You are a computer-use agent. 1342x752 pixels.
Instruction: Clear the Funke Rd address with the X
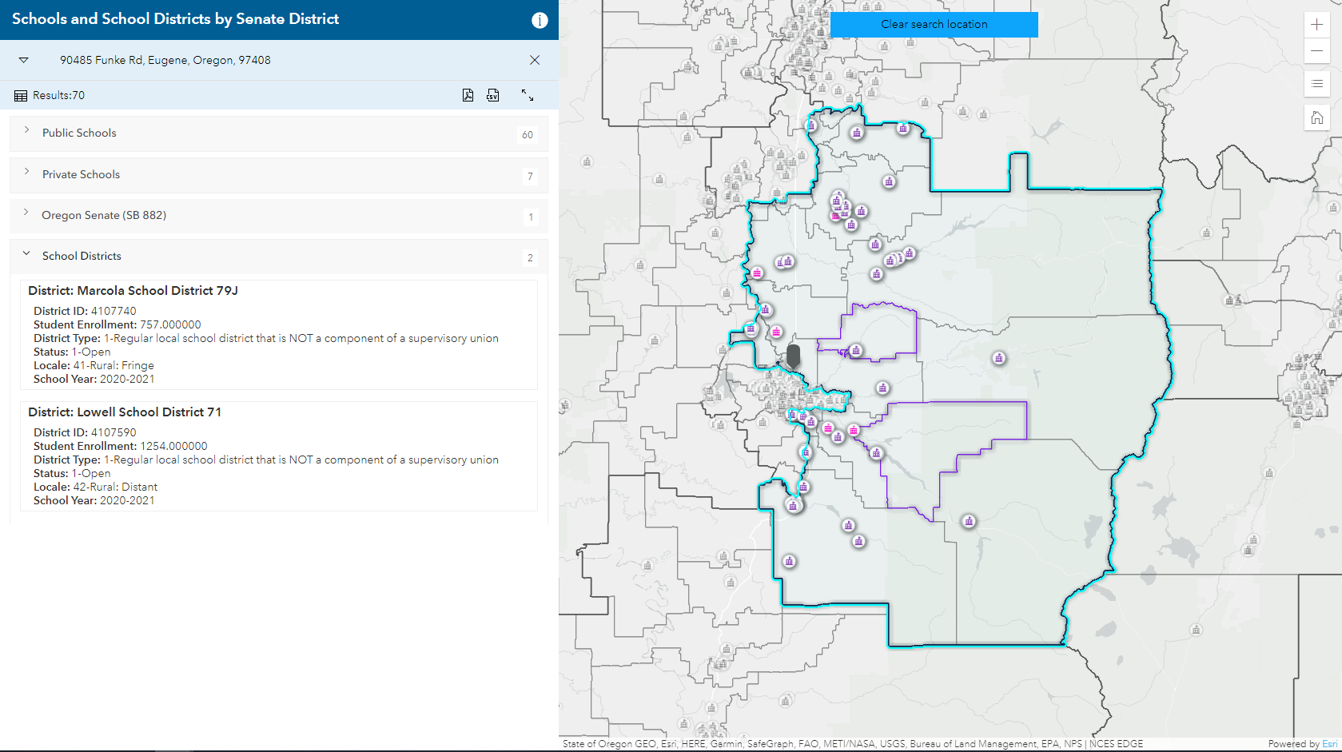[x=534, y=59]
